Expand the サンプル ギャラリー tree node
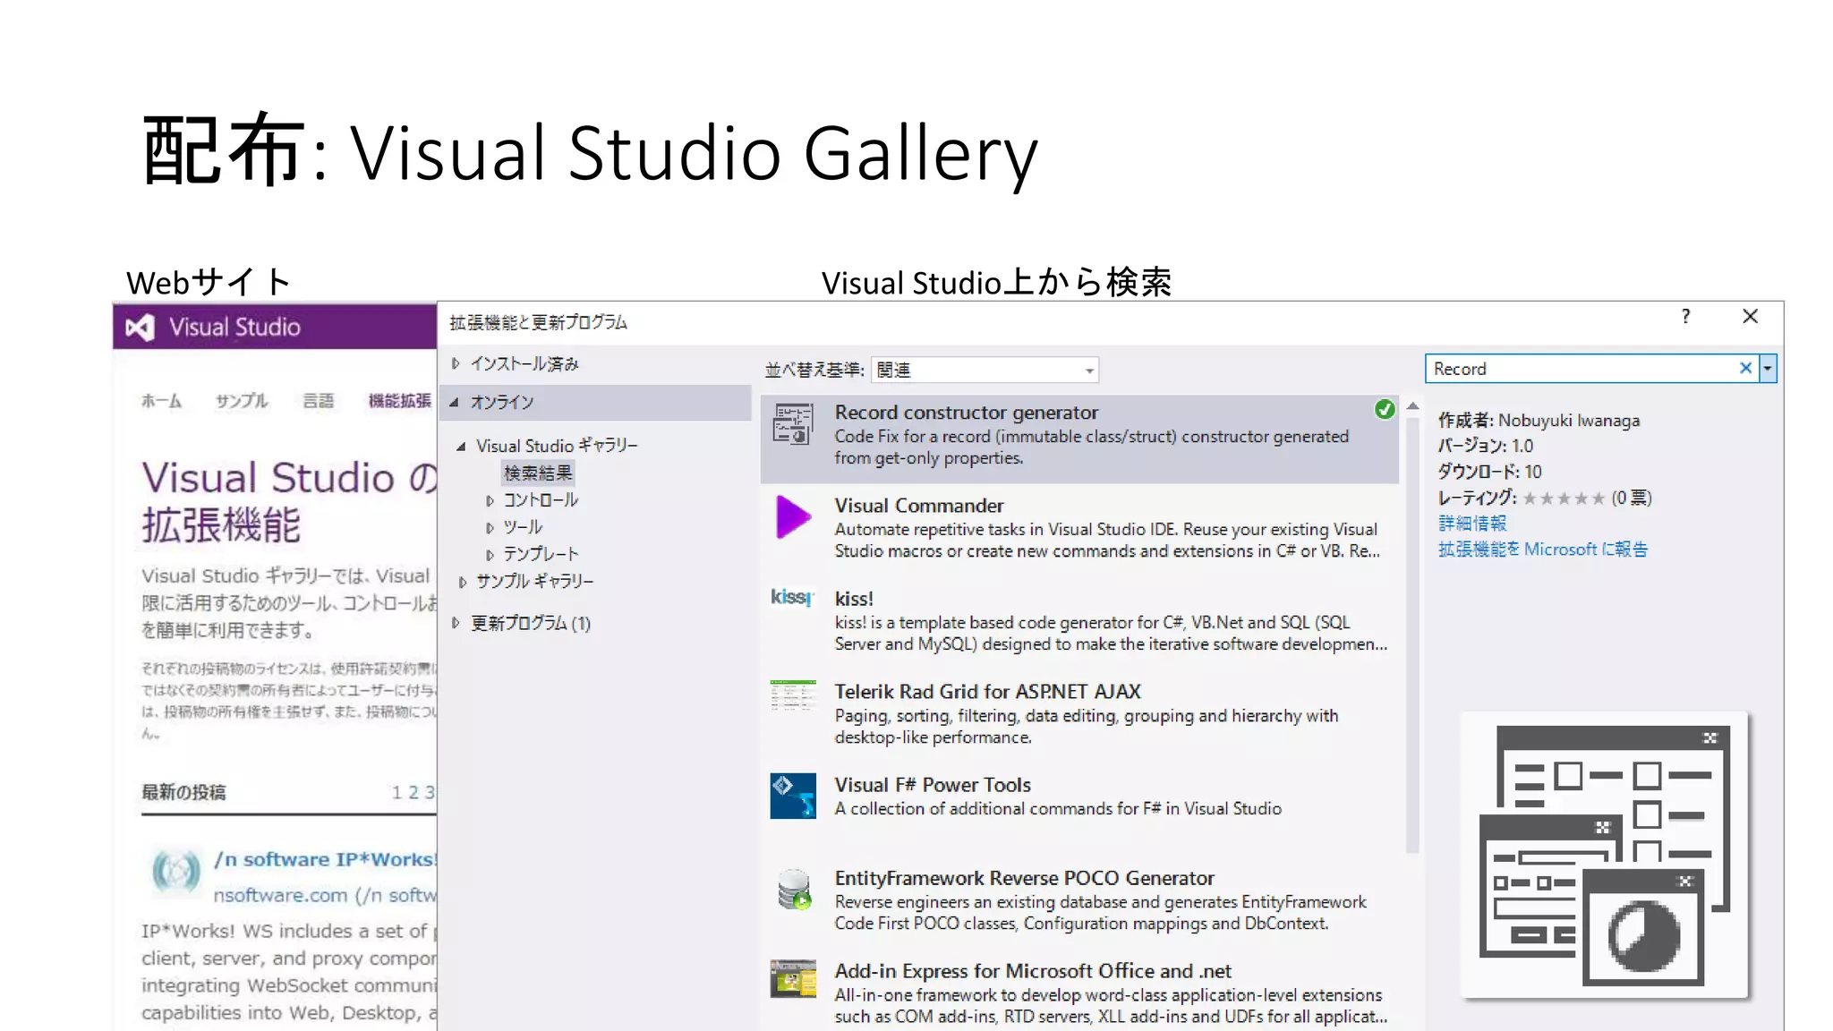This screenshot has height=1031, width=1833. (462, 582)
